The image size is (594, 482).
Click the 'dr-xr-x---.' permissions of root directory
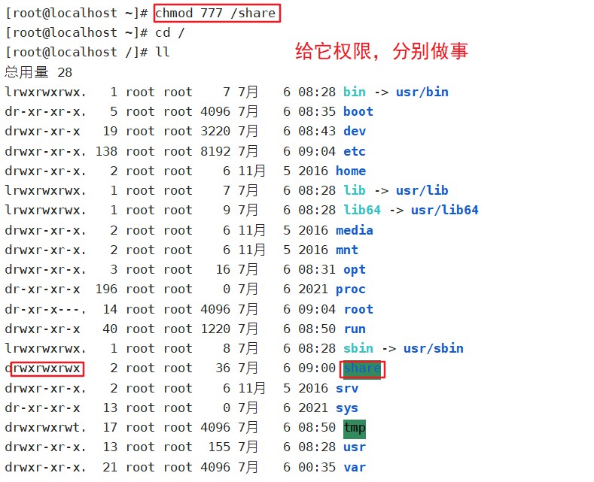coord(45,310)
